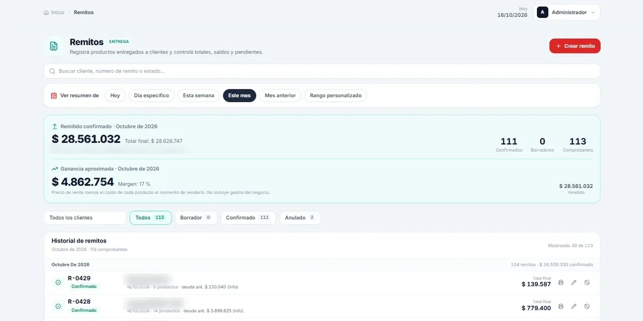Select the Día específico summary filter
This screenshot has height=321, width=643.
pos(152,95)
